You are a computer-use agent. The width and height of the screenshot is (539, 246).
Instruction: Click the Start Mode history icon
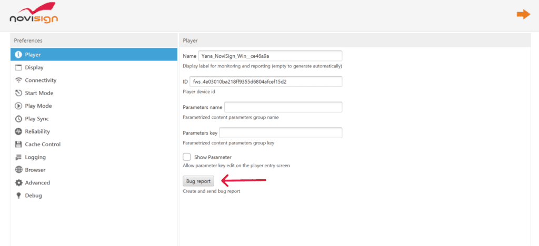[18, 93]
